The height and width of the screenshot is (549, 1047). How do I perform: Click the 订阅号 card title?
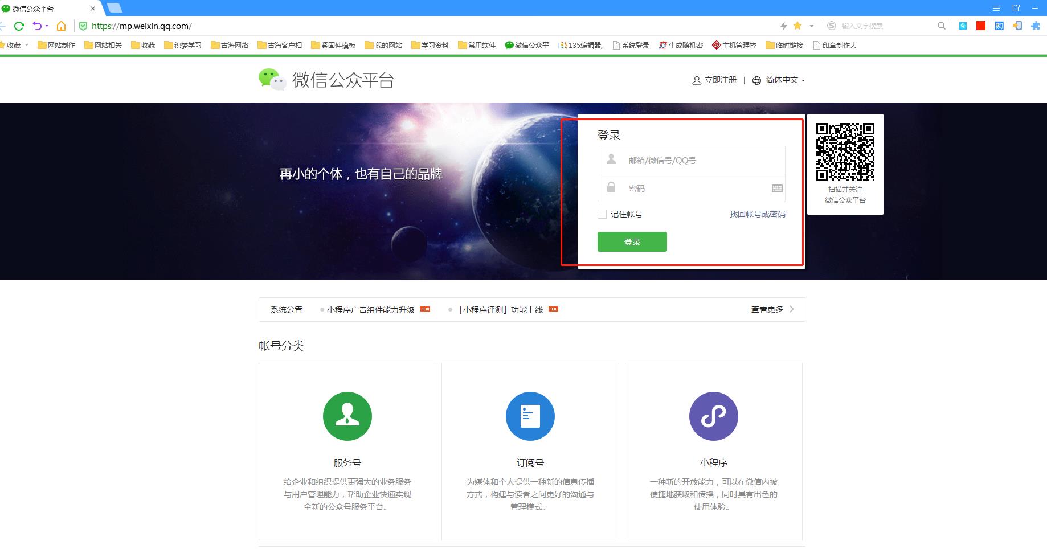[x=530, y=462]
